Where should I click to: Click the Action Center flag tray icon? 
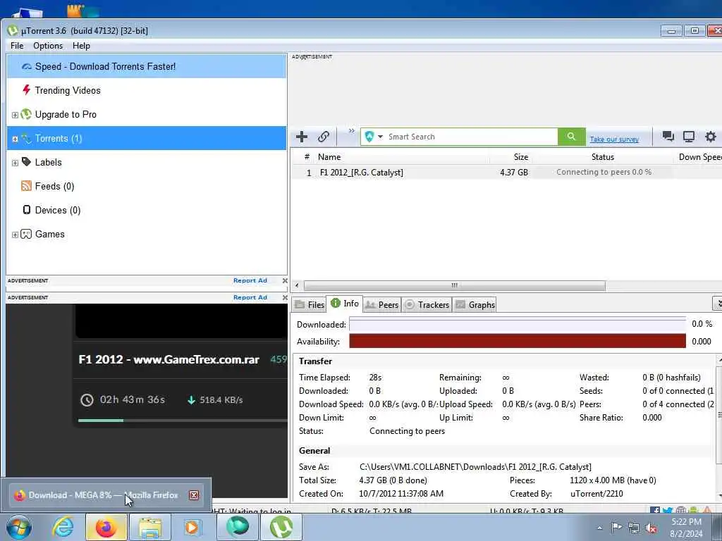tap(616, 528)
